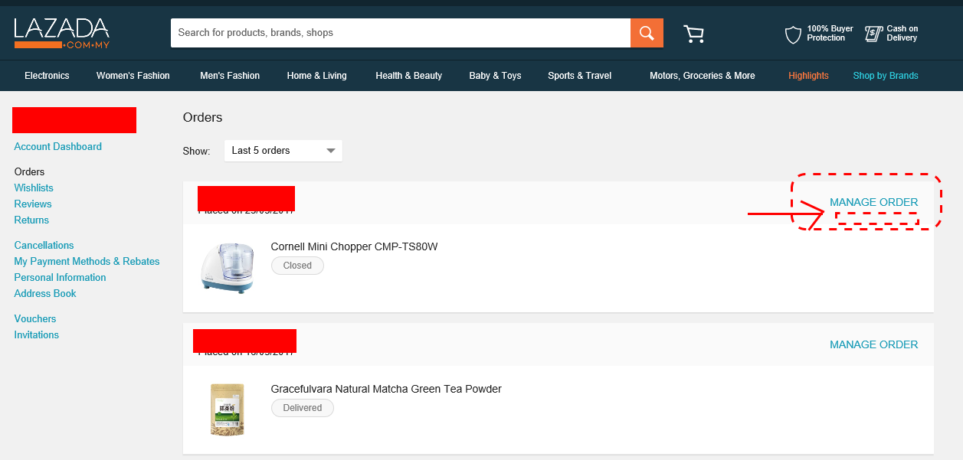
Task: Open the Home & Living menu
Action: tap(317, 76)
